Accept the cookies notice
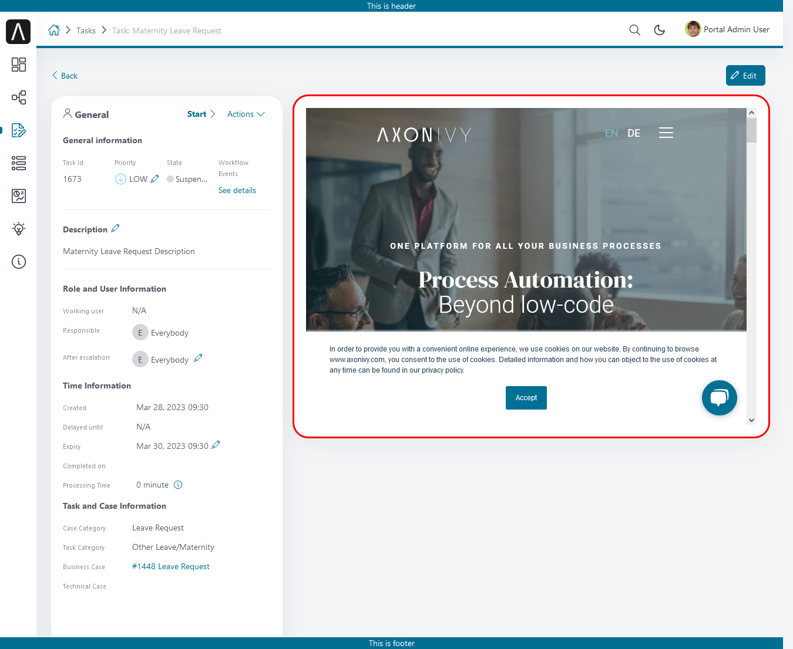Viewport: 793px width, 649px height. tap(526, 398)
